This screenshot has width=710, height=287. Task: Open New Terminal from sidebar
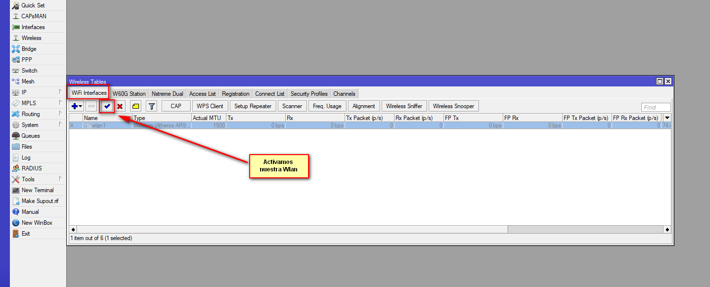point(37,190)
